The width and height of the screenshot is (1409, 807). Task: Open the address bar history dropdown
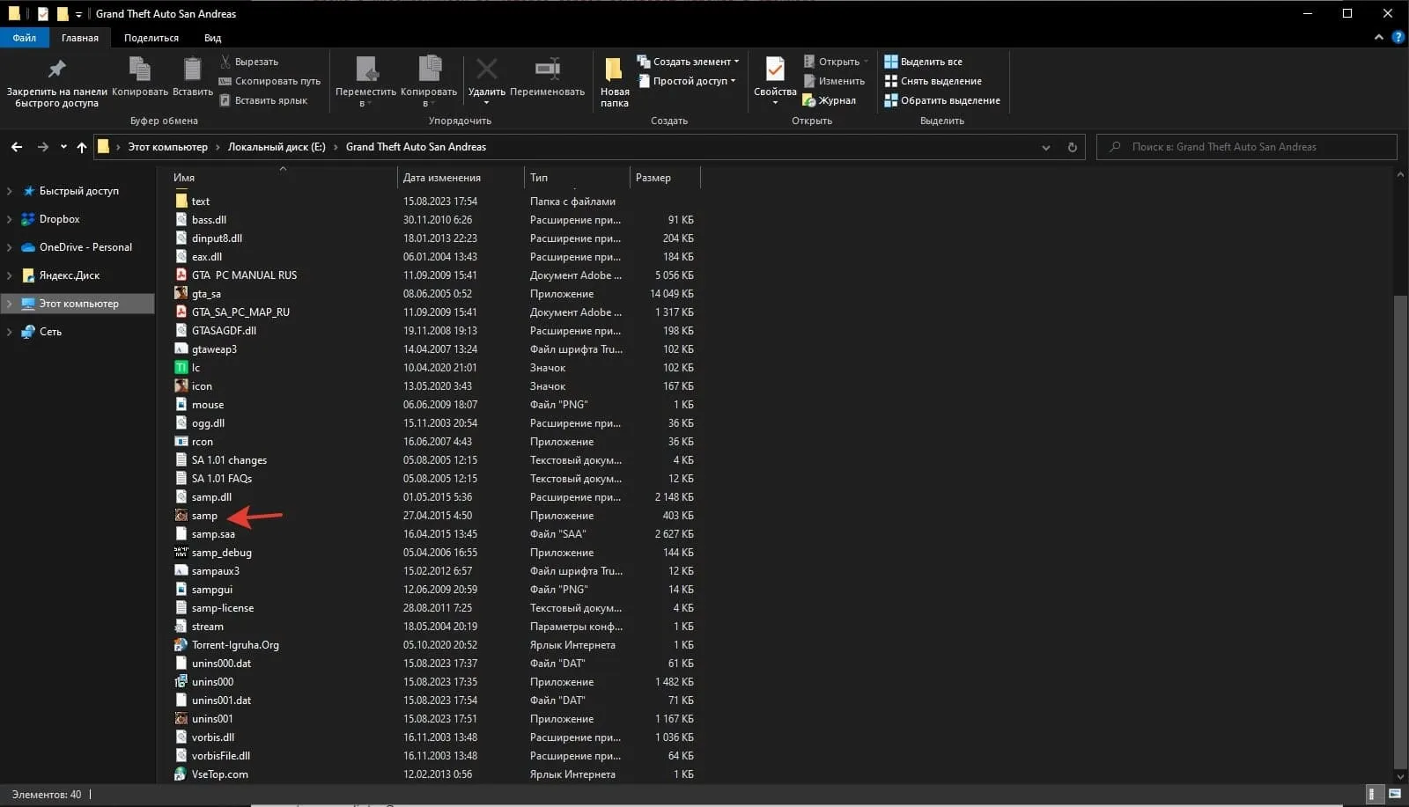(1046, 147)
